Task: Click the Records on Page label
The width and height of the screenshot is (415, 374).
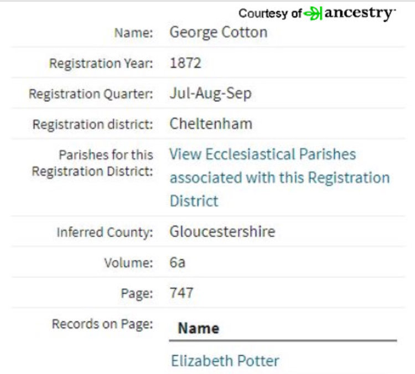Action: tap(102, 324)
